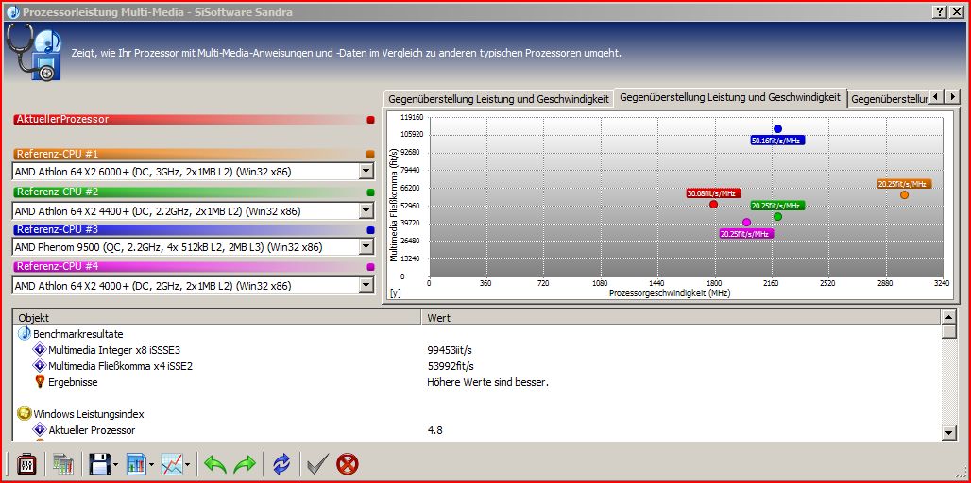This screenshot has height=483, width=971.
Task: Switch to the partially visible third Gegenüberstellung tab
Action: pyautogui.click(x=889, y=99)
